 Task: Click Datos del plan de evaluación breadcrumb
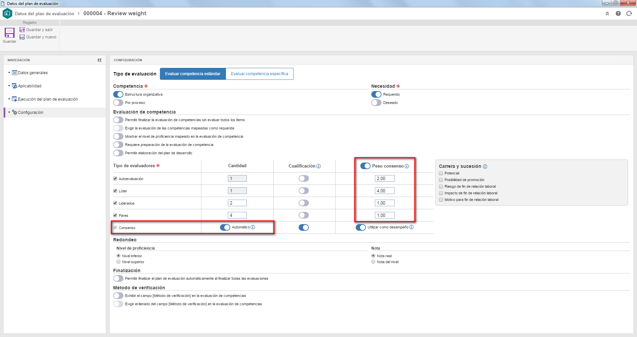click(44, 14)
